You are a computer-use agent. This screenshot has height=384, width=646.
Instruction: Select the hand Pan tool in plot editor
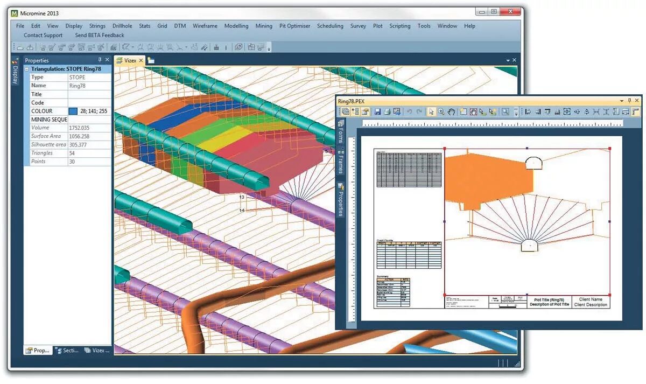[451, 111]
